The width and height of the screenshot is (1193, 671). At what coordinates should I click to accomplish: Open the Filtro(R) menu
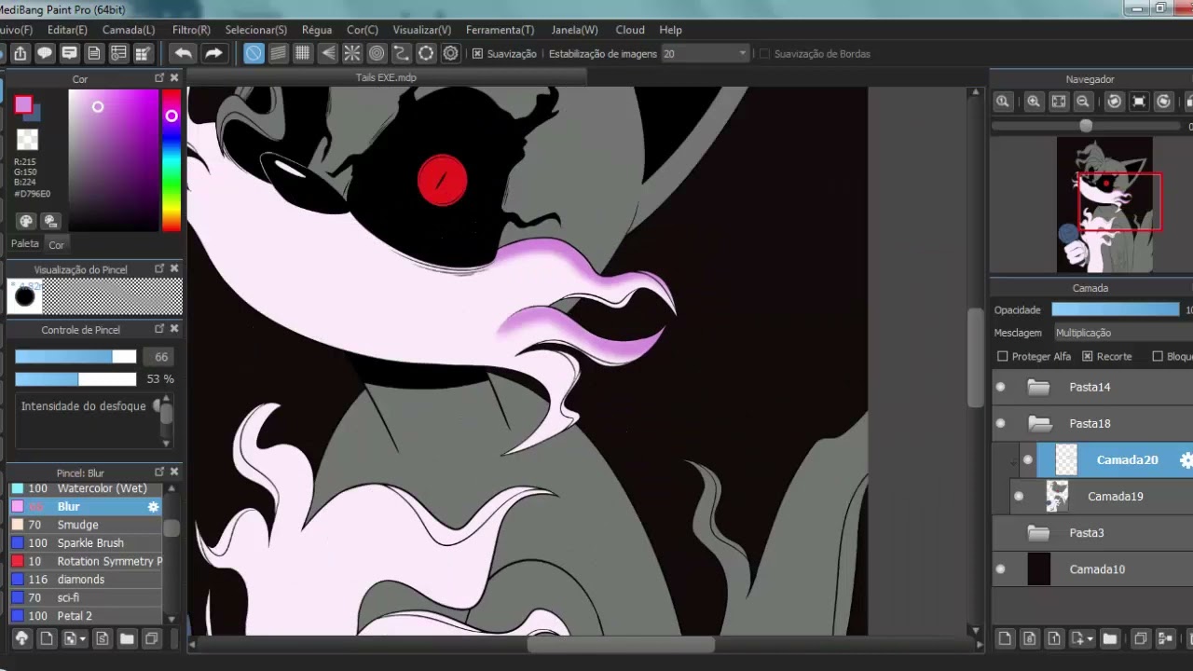pyautogui.click(x=191, y=30)
